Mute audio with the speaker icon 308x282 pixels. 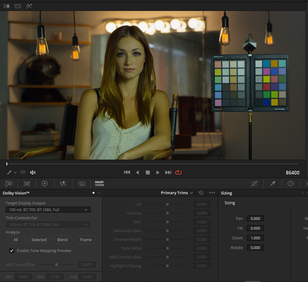(x=32, y=172)
